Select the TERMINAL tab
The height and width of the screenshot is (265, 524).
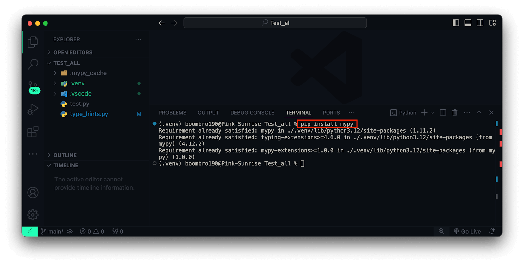(x=298, y=113)
